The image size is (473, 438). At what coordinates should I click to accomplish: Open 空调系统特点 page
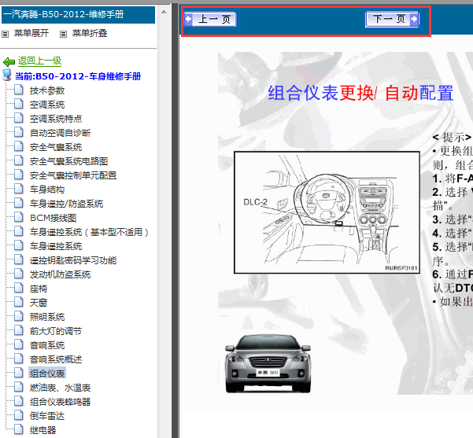click(56, 119)
